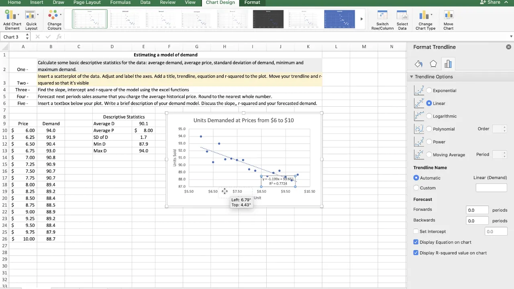Open Fill & Line pane icon
The image size is (514, 289).
pyautogui.click(x=418, y=64)
